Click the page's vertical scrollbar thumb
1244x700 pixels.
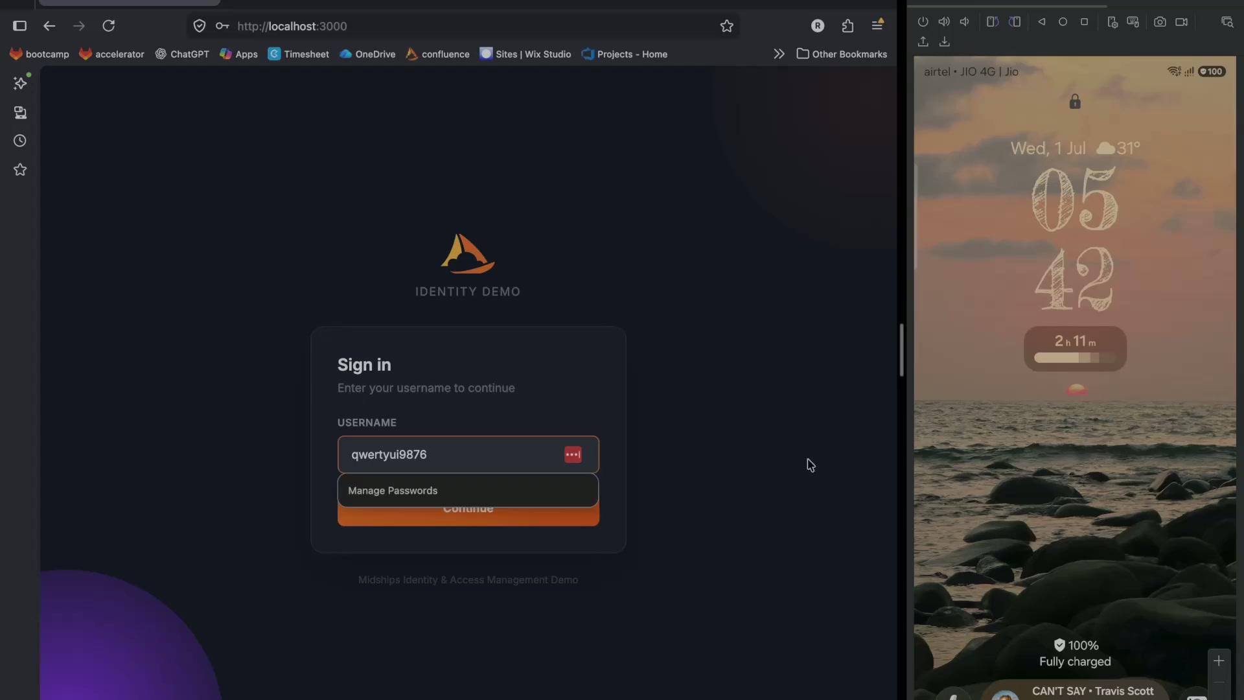[901, 350]
